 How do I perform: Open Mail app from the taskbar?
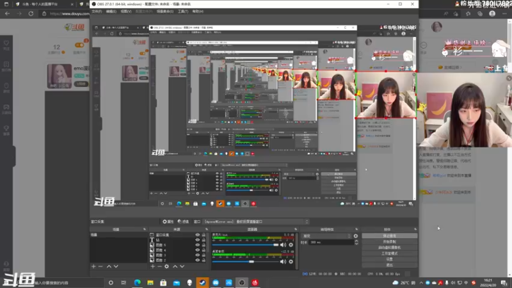click(177, 282)
